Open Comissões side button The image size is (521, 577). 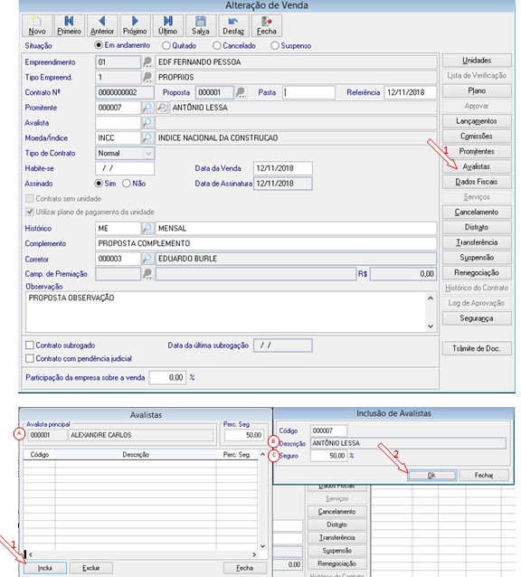click(477, 137)
